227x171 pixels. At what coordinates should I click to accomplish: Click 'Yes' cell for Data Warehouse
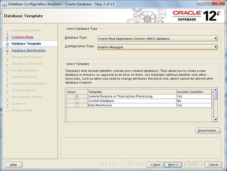click(x=194, y=105)
